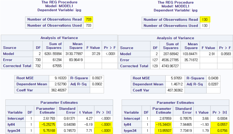The image size is (233, 134).
Task: Select the left table's Observations Read value 733
Action: [x=88, y=19]
